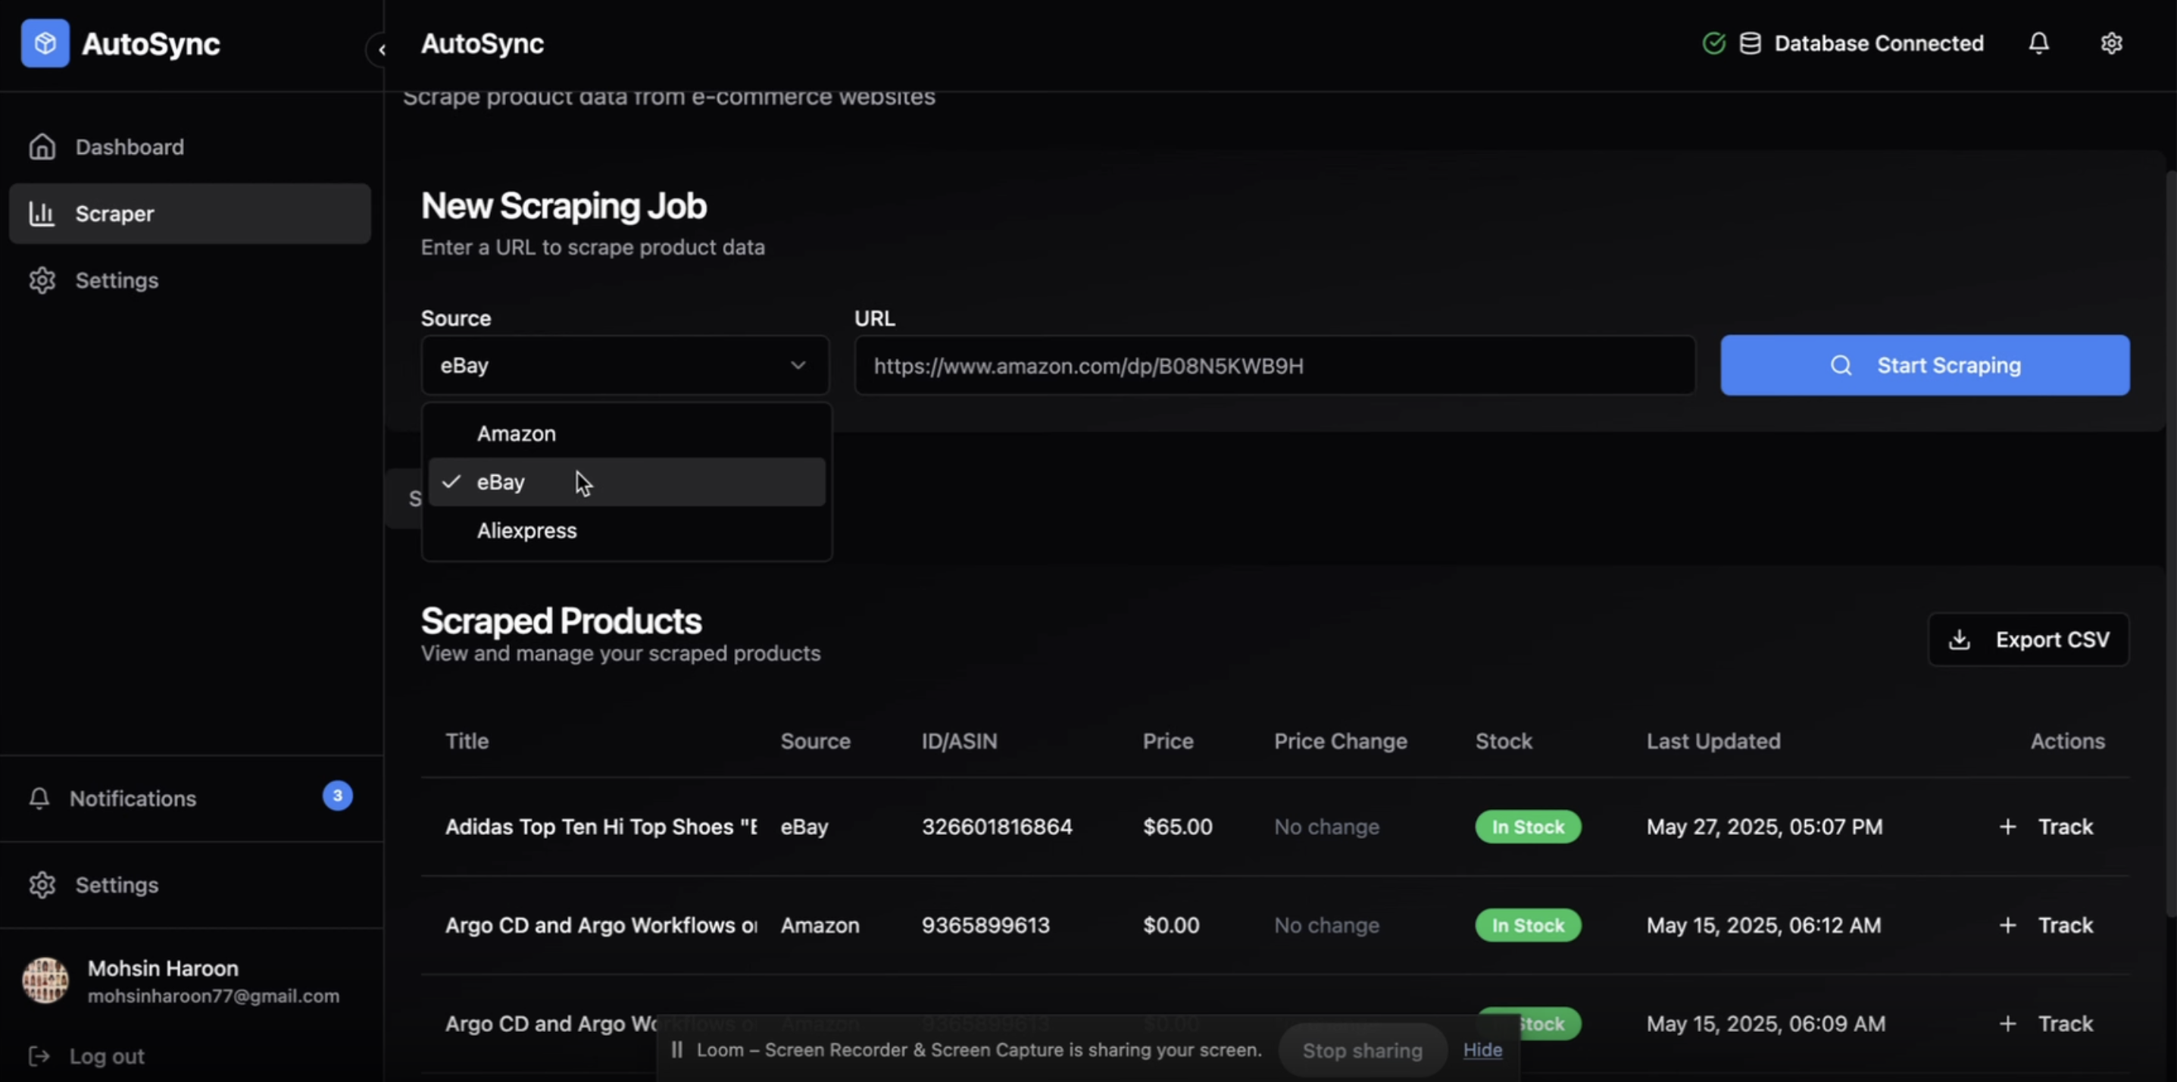The width and height of the screenshot is (2177, 1082).
Task: Click the Adidas Top Ten Hi Top Shoes title
Action: 601,827
